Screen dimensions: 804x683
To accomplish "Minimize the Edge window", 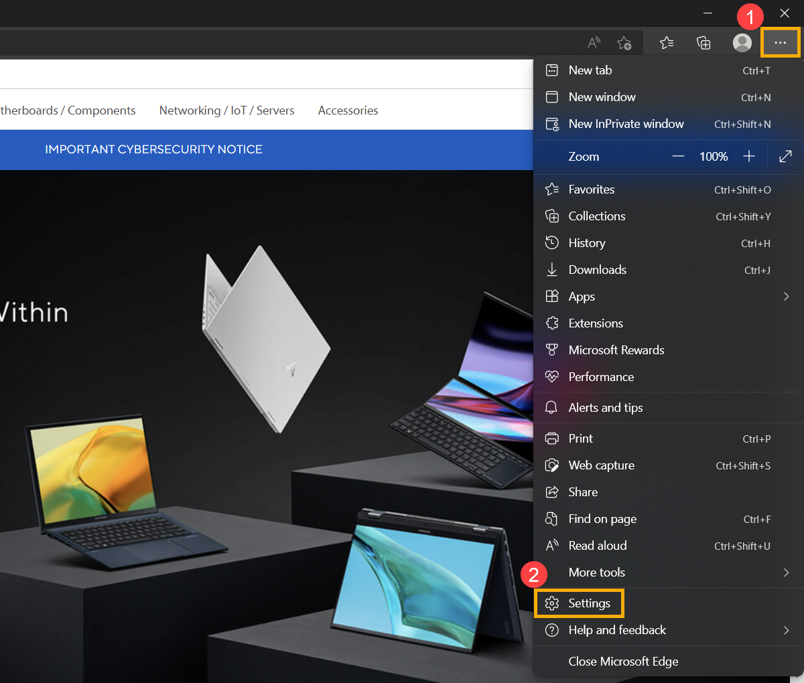I will pyautogui.click(x=708, y=13).
